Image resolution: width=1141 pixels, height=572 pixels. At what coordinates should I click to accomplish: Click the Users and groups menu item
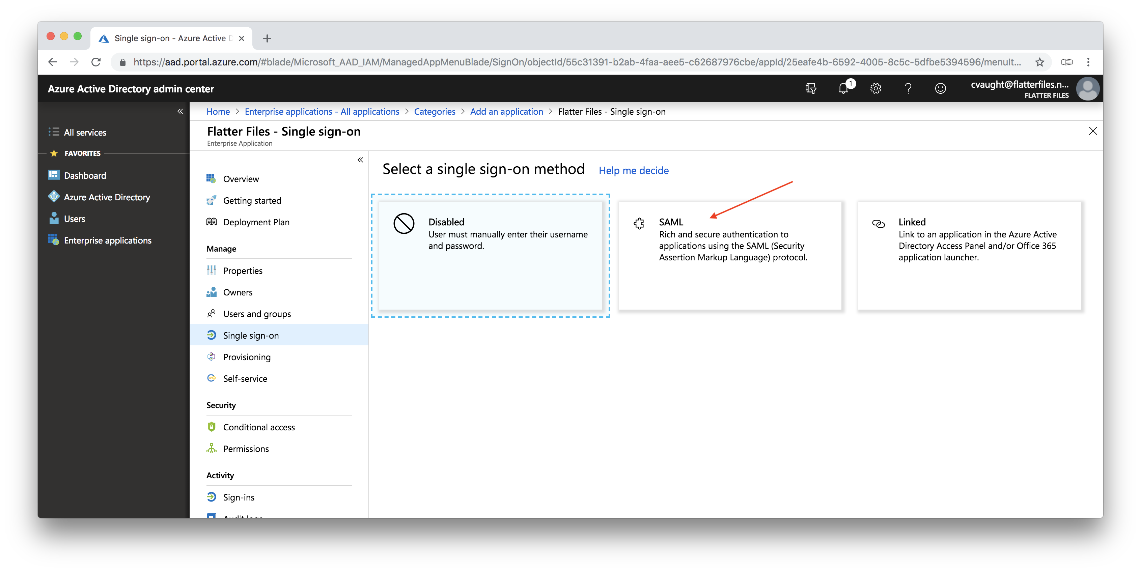tap(257, 313)
